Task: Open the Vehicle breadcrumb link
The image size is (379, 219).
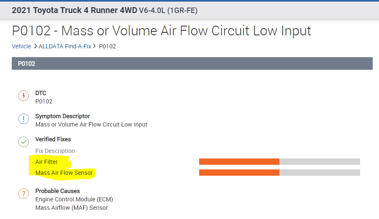Action: 21,46
